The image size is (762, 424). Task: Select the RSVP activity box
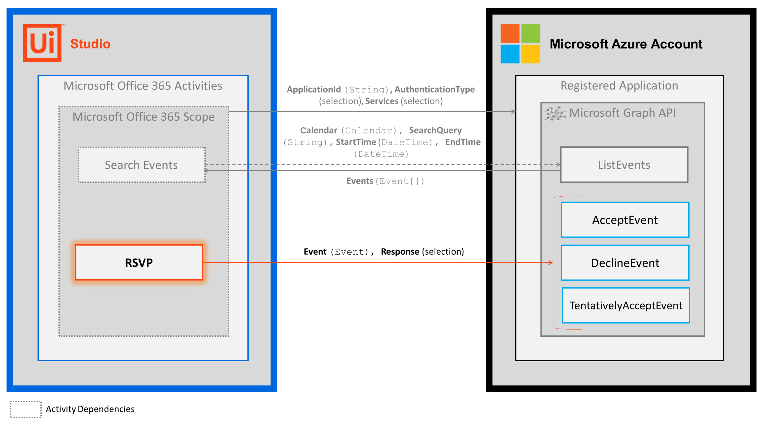[x=139, y=262]
